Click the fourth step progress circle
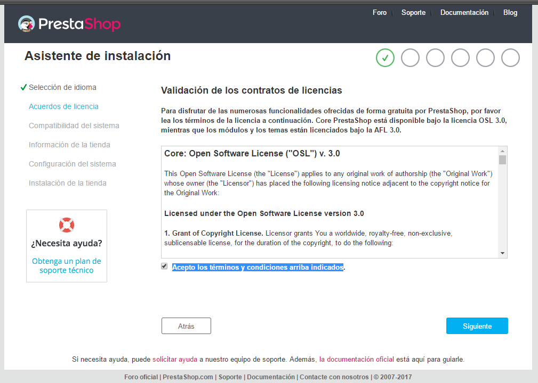The height and width of the screenshot is (383, 538). coord(460,58)
